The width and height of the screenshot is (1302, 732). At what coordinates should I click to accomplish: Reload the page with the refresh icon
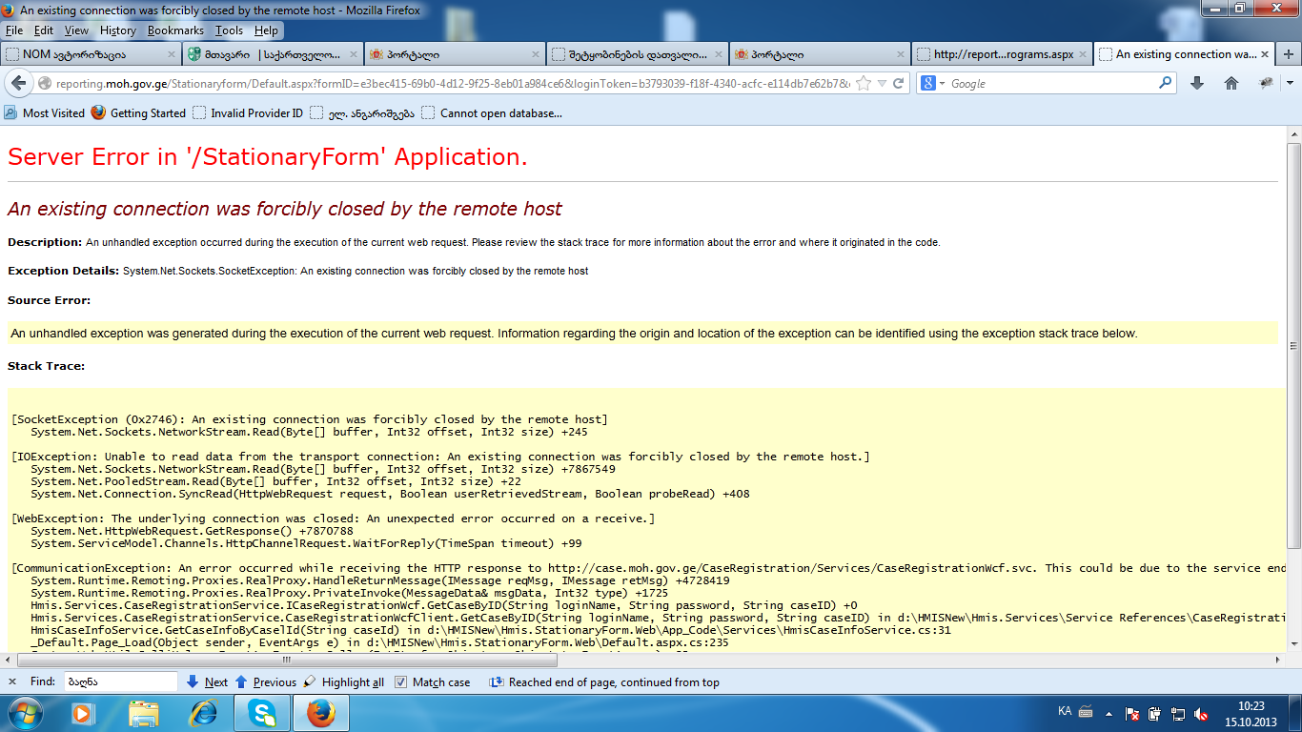click(x=898, y=84)
